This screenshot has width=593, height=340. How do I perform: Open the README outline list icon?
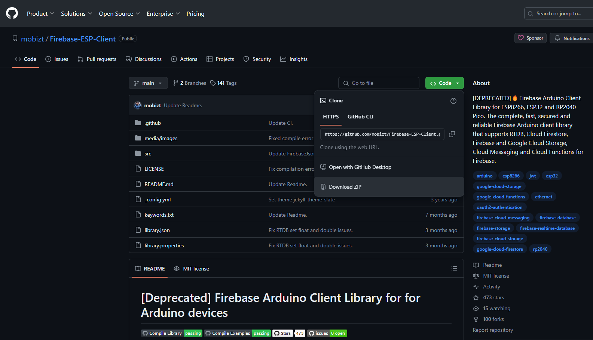pos(454,269)
